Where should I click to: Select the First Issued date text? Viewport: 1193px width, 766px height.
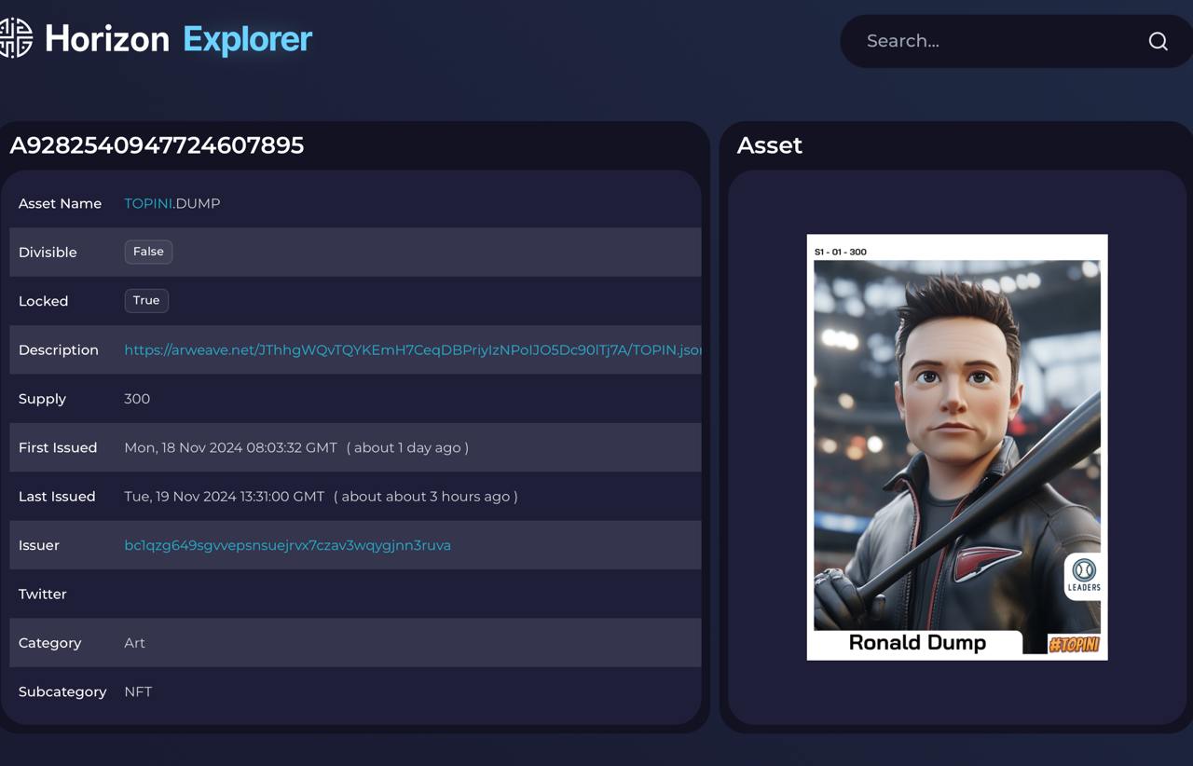[230, 447]
